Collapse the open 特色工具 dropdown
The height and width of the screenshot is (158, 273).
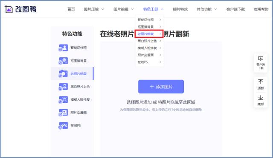point(153,9)
